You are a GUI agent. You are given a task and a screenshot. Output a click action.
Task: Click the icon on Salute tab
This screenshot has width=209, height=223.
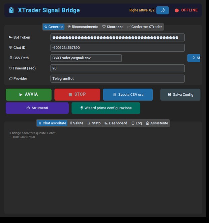click(x=71, y=123)
